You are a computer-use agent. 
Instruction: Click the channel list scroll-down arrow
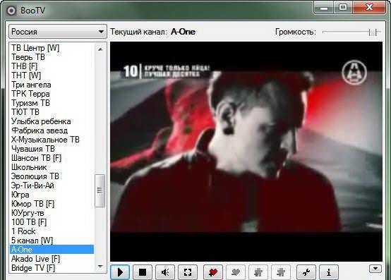tap(100, 267)
